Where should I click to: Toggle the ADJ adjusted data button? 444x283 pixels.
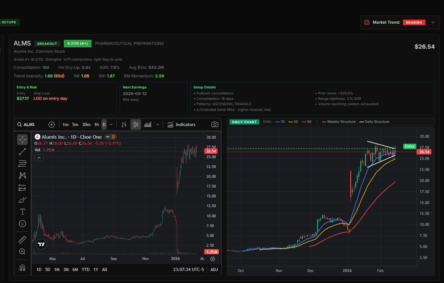tap(214, 269)
